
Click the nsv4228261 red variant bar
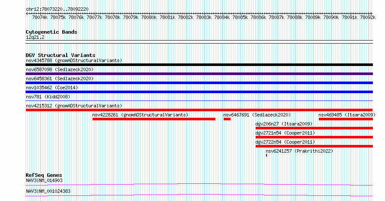154,119
